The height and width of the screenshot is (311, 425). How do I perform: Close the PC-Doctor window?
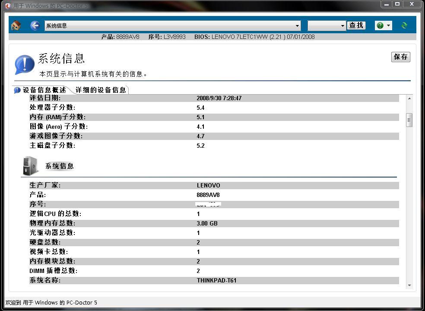point(412,4)
